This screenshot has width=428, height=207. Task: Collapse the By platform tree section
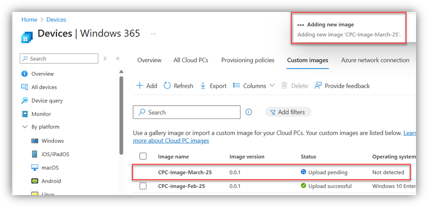pyautogui.click(x=25, y=127)
